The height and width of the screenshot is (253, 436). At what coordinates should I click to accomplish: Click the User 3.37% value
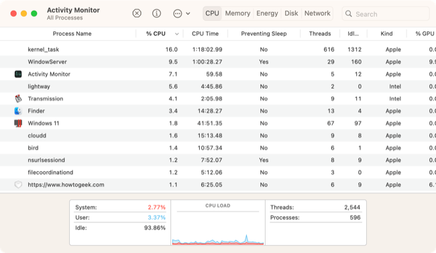pos(156,217)
